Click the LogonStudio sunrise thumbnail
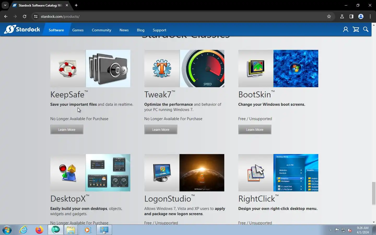This screenshot has width=376, height=235. [x=202, y=173]
